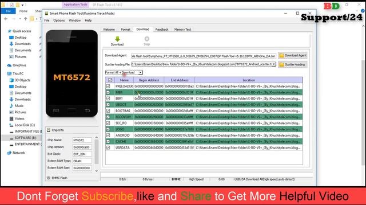The height and width of the screenshot is (205, 366).
Task: Uncheck the SEC_RO partition checkbox
Action: 108,123
